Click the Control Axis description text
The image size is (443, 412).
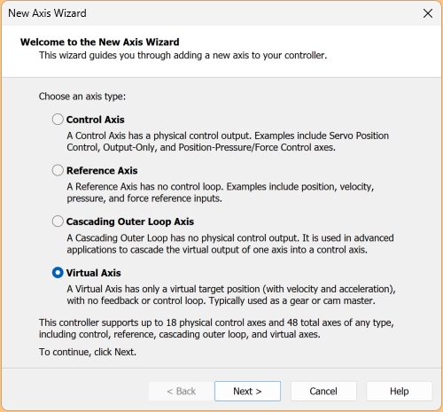pos(228,142)
